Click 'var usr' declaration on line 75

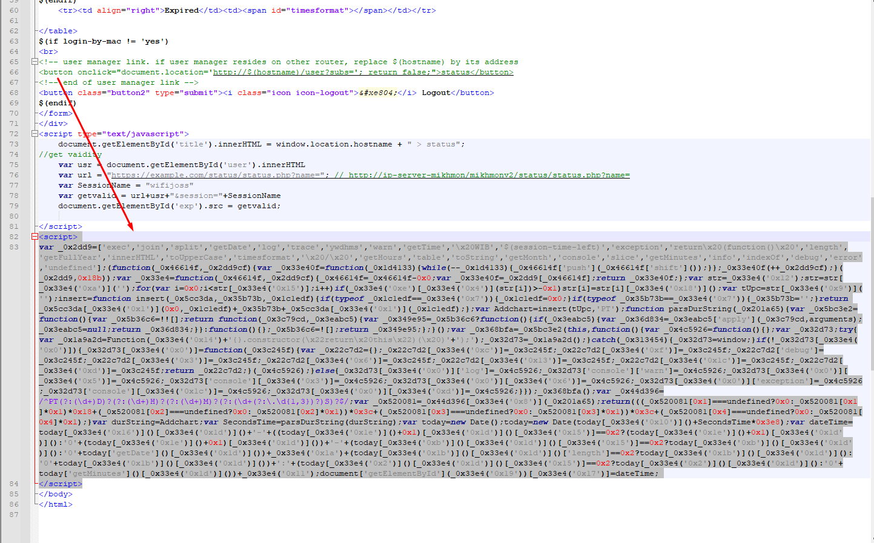point(75,165)
